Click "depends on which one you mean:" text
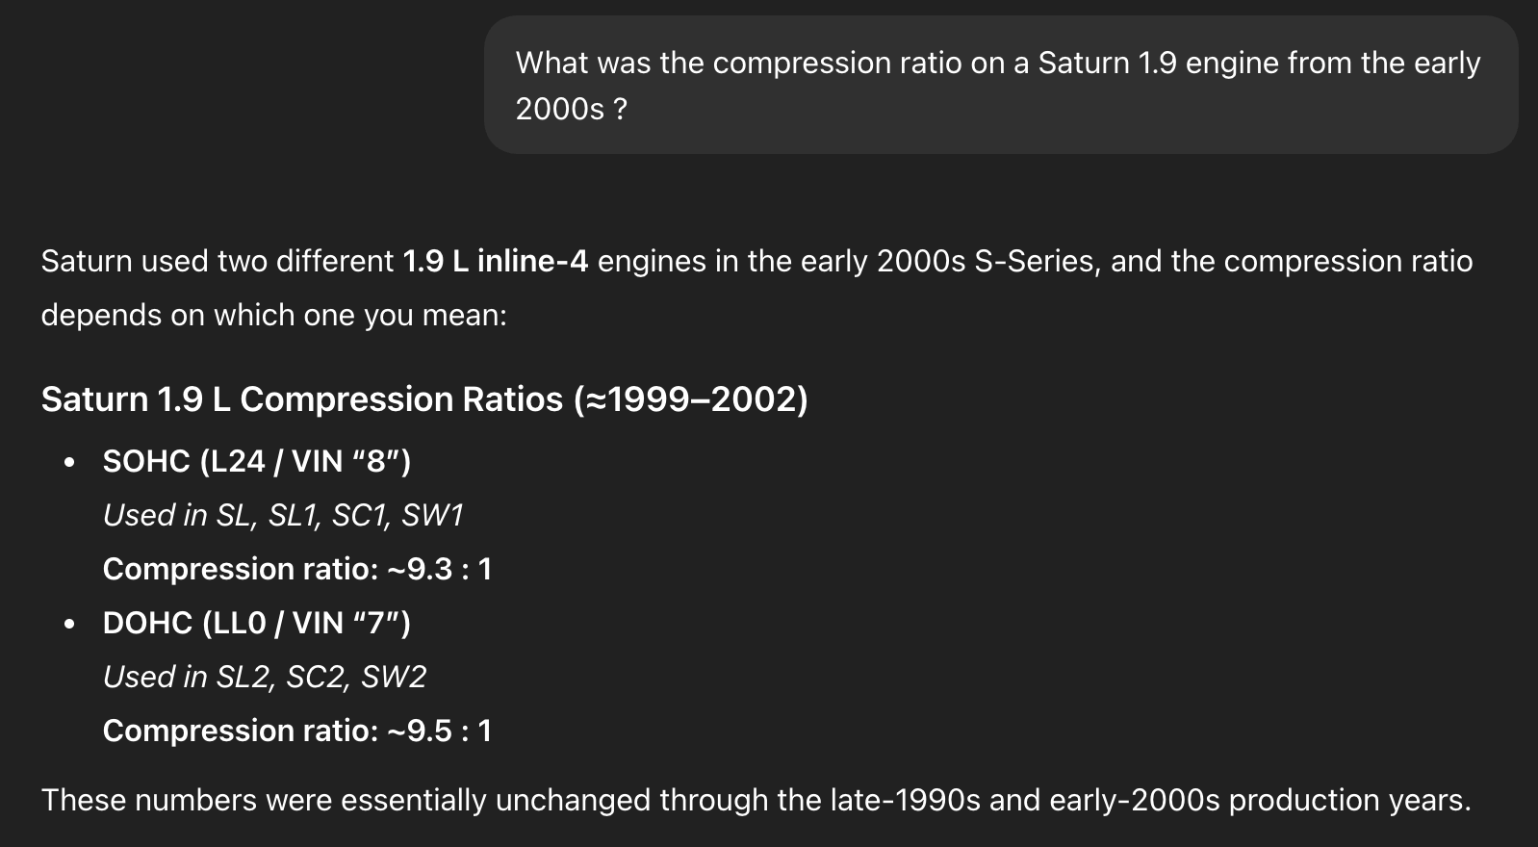Viewport: 1538px width, 847px height. [273, 316]
